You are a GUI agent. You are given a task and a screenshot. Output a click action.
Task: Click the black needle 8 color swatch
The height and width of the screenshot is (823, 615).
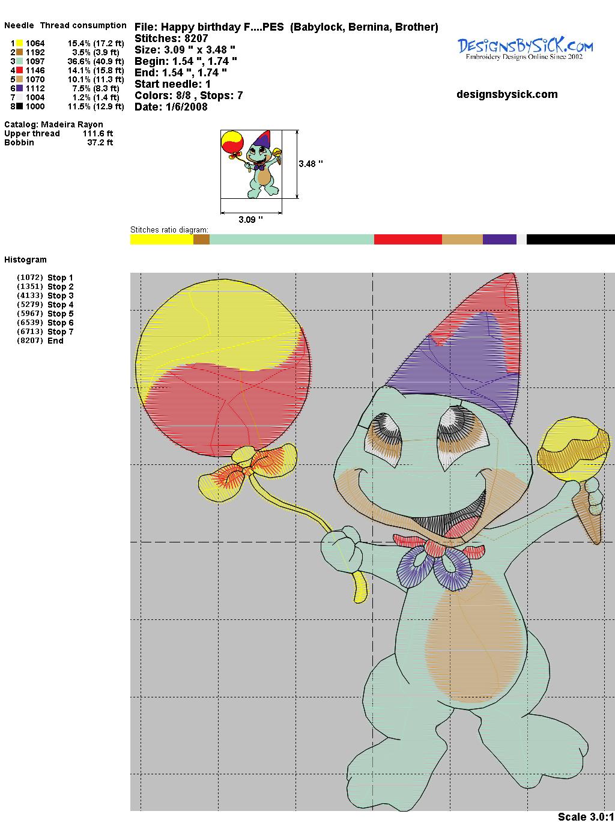[20, 106]
